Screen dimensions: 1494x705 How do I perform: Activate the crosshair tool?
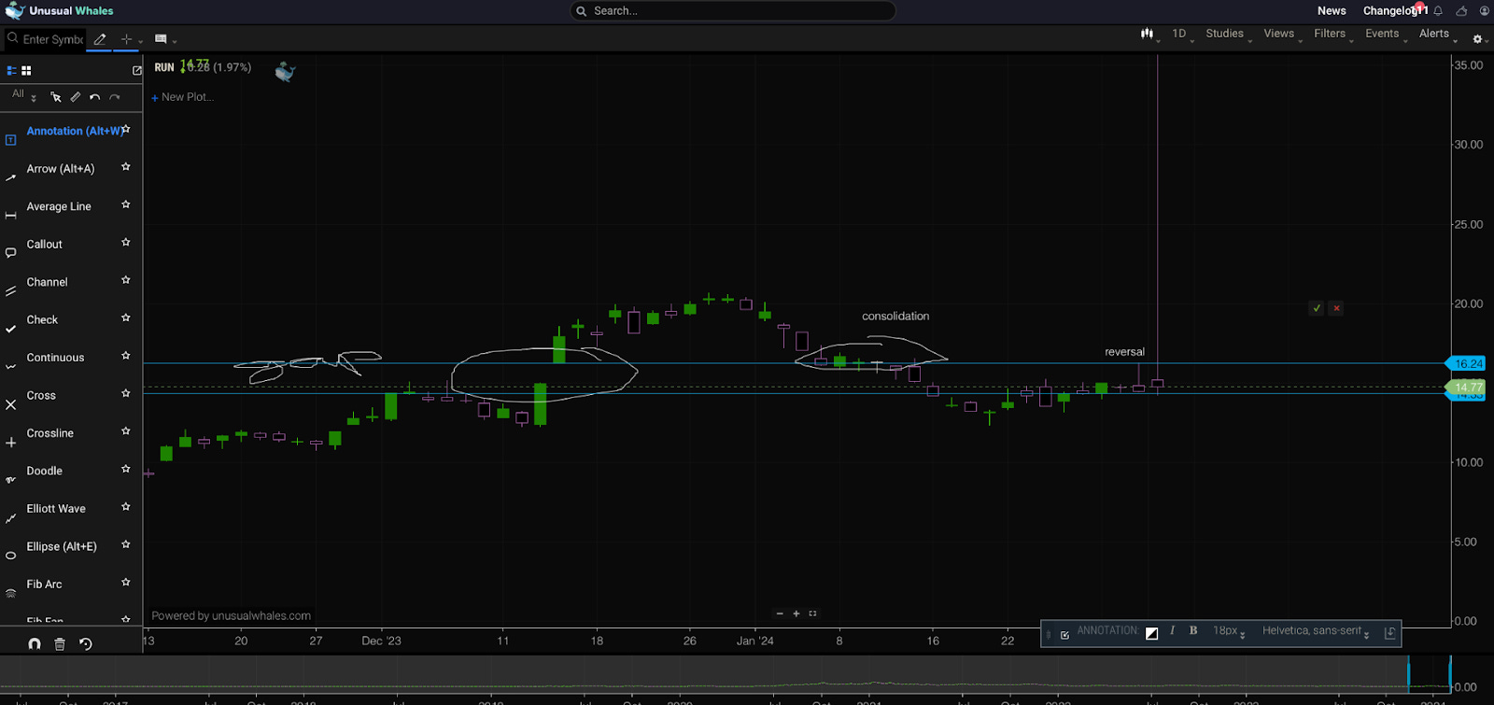126,39
